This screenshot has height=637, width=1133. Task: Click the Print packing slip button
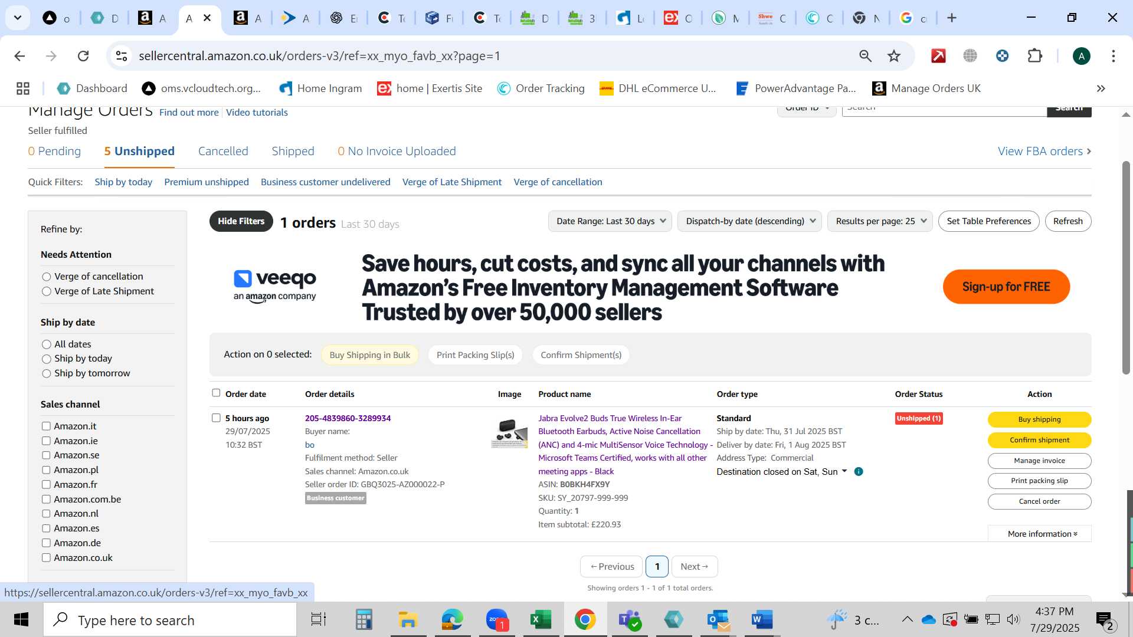coord(1039,481)
